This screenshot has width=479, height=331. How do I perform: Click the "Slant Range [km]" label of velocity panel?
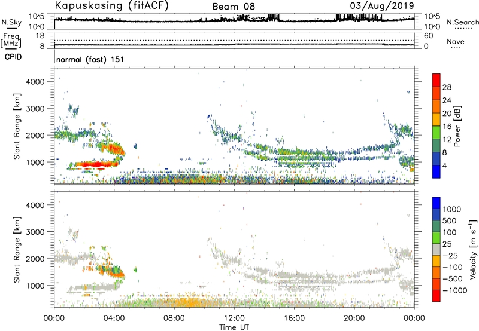(17, 249)
